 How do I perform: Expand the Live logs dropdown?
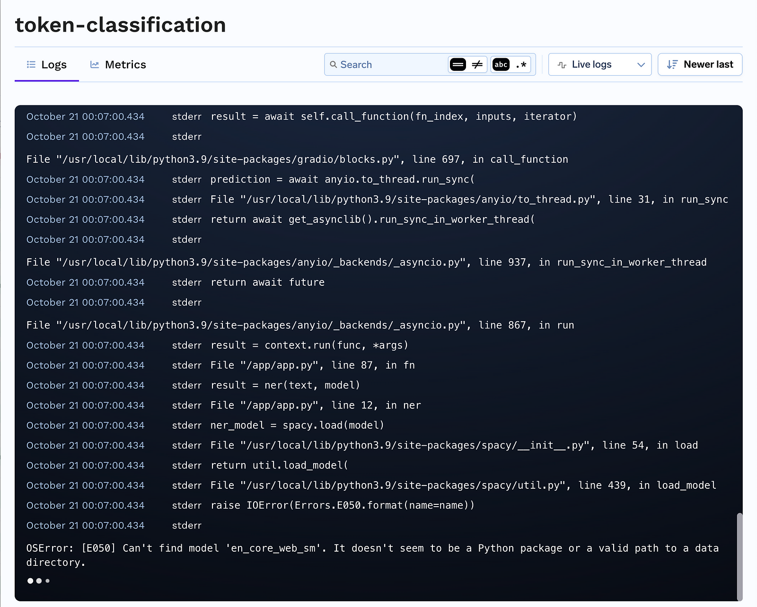coord(600,65)
